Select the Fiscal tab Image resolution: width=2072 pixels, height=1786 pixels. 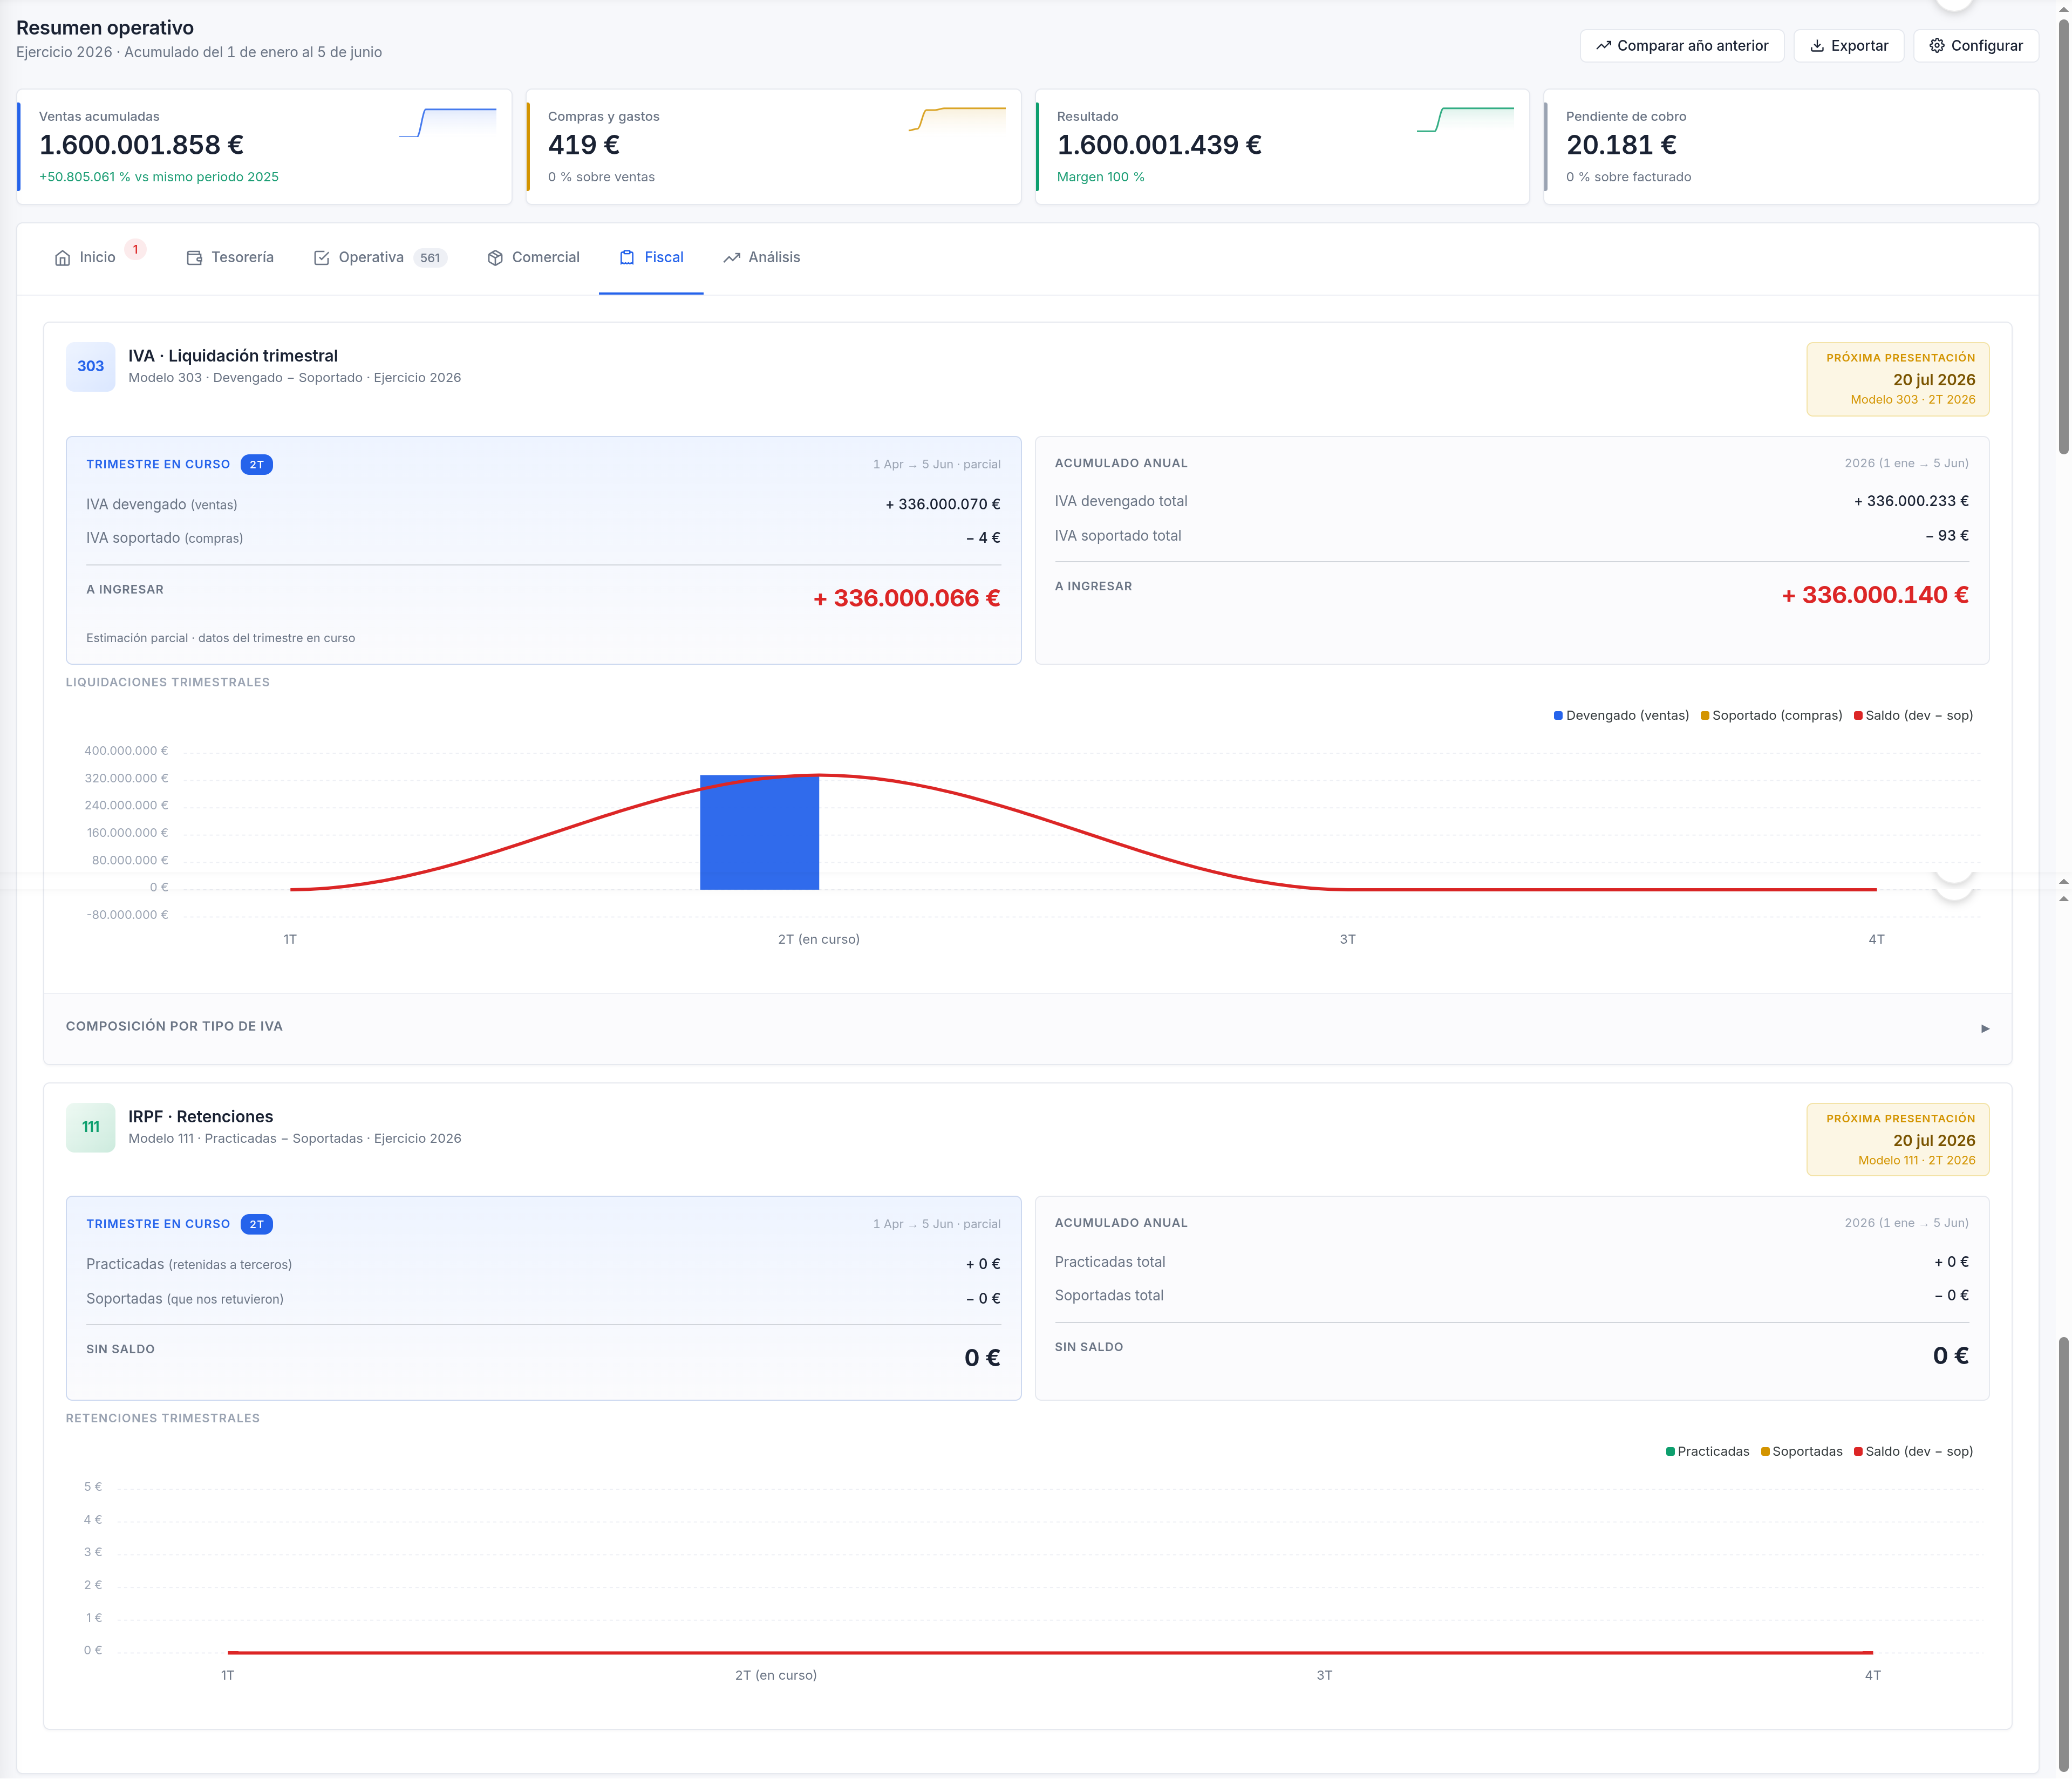pos(652,258)
